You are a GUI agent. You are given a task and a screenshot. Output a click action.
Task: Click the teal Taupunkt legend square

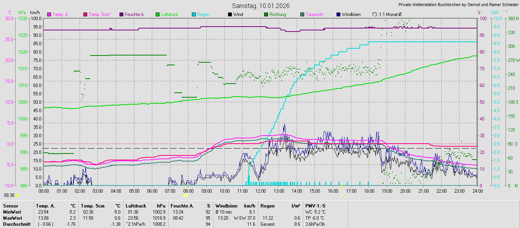[x=302, y=14]
